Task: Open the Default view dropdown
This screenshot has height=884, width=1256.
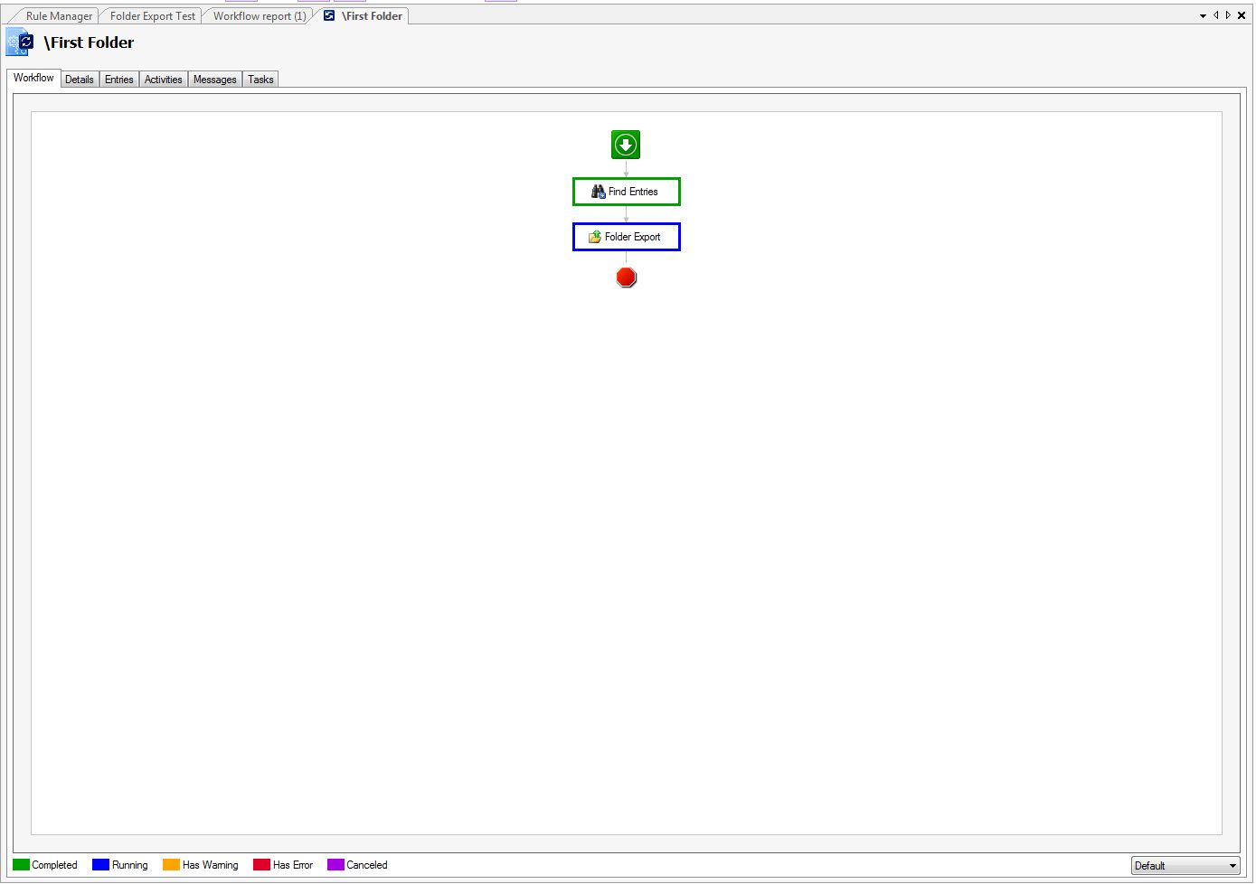Action: pos(1185,866)
